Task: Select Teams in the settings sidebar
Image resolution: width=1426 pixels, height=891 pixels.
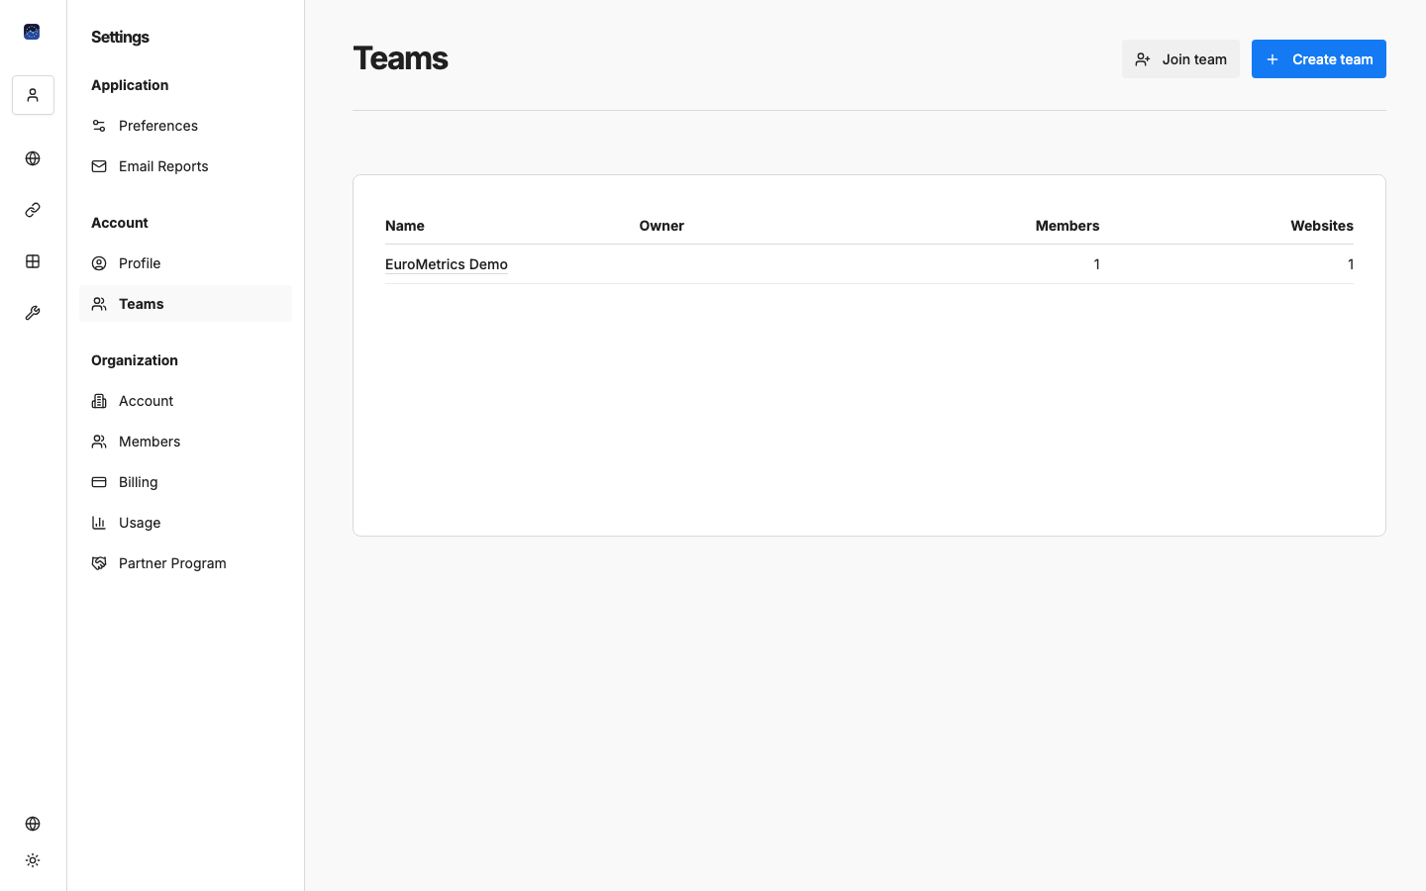Action: point(185,304)
